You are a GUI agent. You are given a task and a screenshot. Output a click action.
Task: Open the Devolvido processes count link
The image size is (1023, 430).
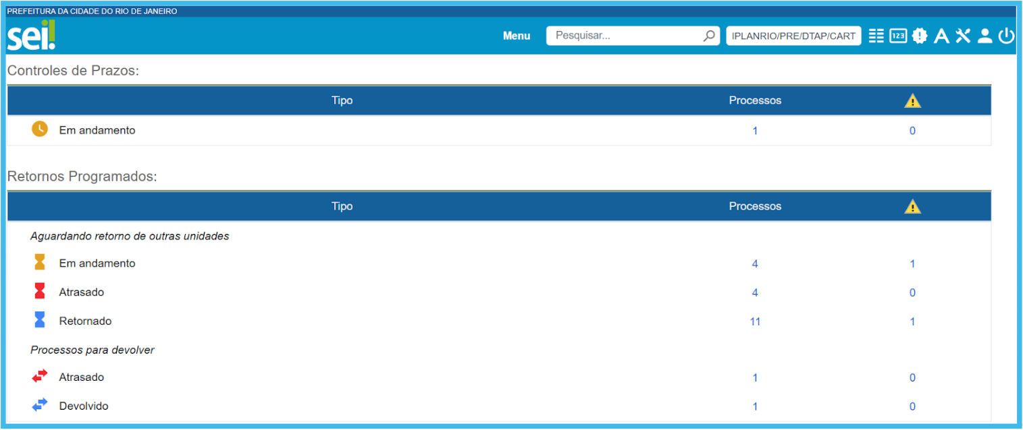pos(755,407)
